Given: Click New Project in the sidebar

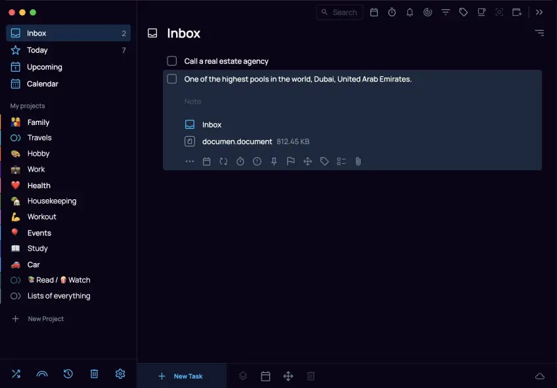Looking at the screenshot, I should 45,319.
